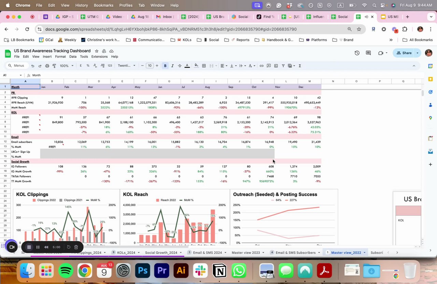The image size is (437, 284).
Task: Insert a comment from the toolbar
Action: tap(269, 66)
